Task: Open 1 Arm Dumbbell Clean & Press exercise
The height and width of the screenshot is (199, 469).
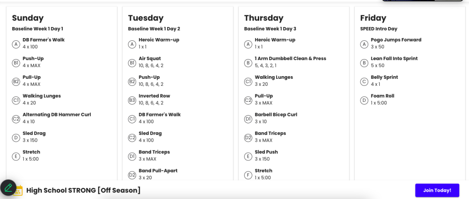Action: tap(290, 59)
